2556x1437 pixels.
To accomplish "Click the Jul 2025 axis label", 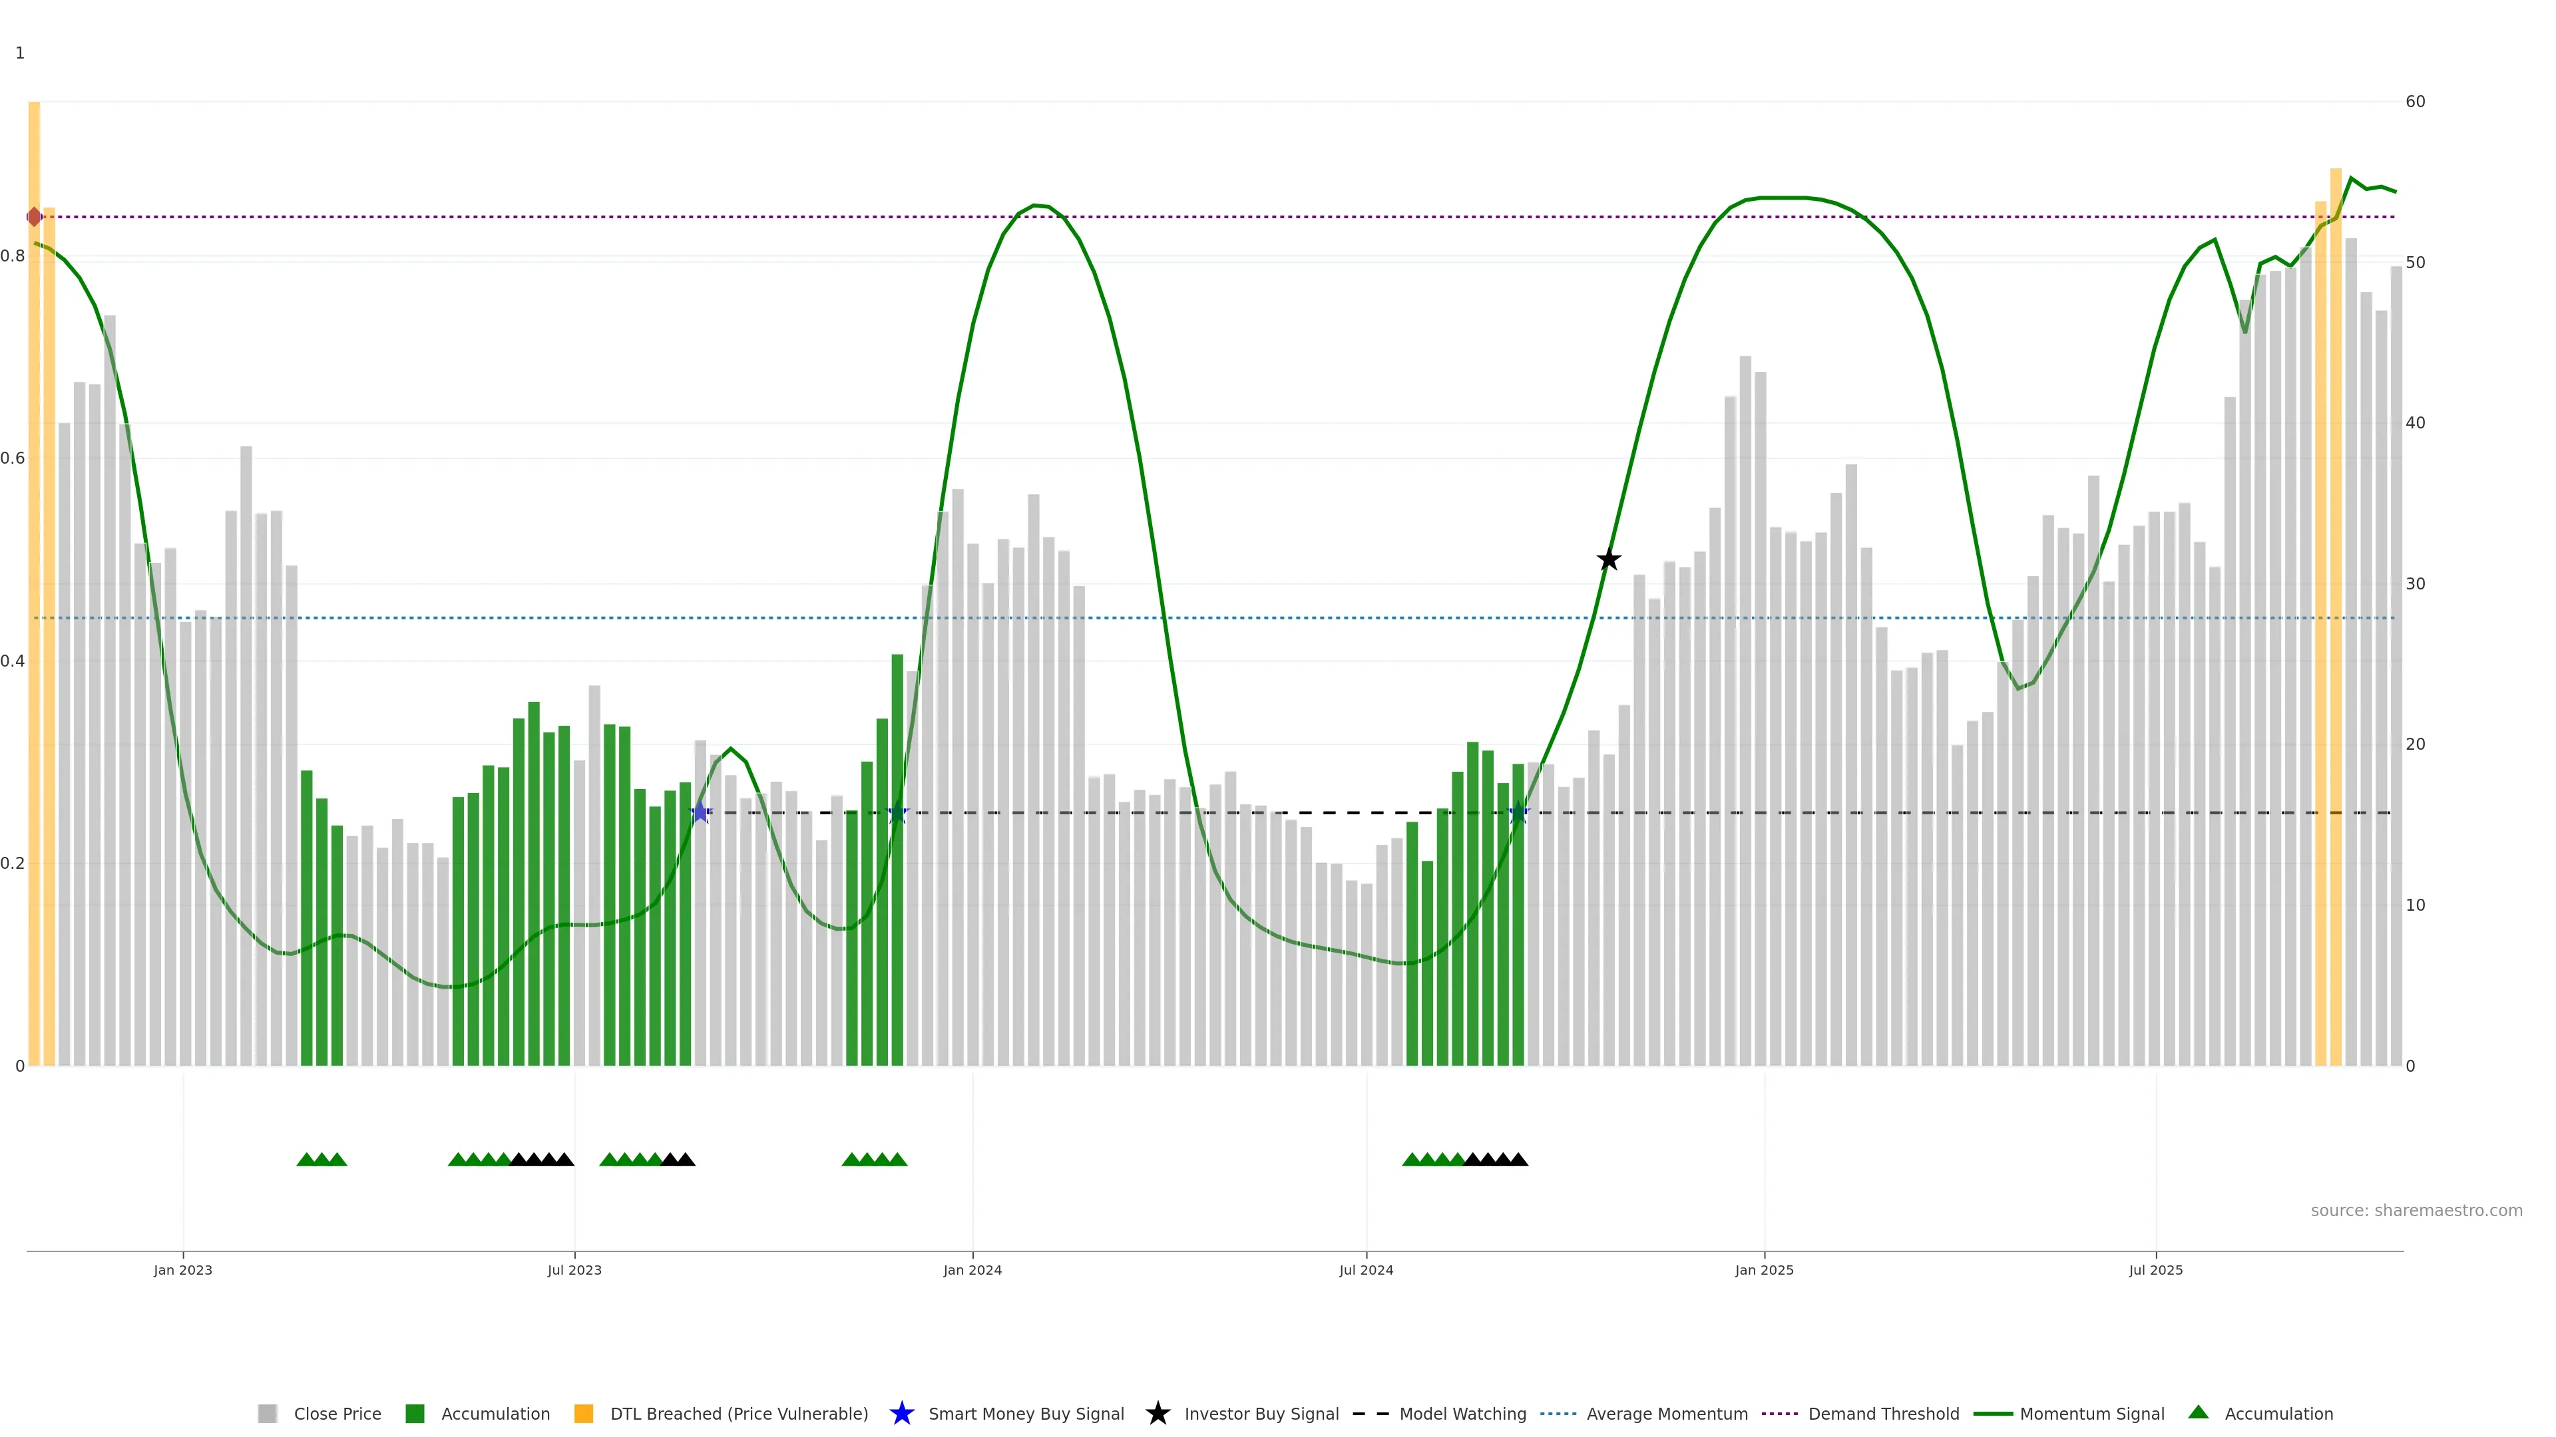I will 2155,1269.
